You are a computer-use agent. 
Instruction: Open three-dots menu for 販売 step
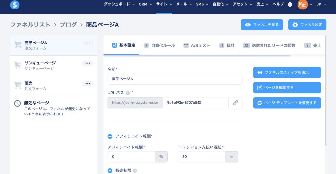pos(88,84)
